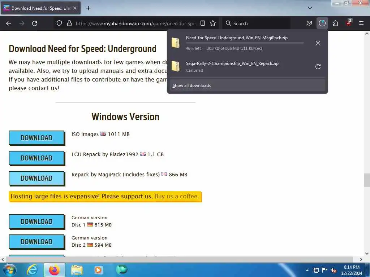Click the forward navigation arrow

coord(22,23)
